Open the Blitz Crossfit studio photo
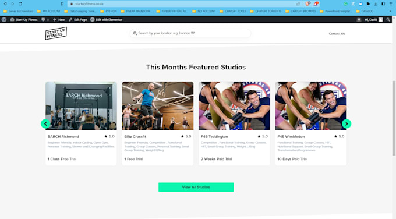396x219 pixels. (x=158, y=106)
